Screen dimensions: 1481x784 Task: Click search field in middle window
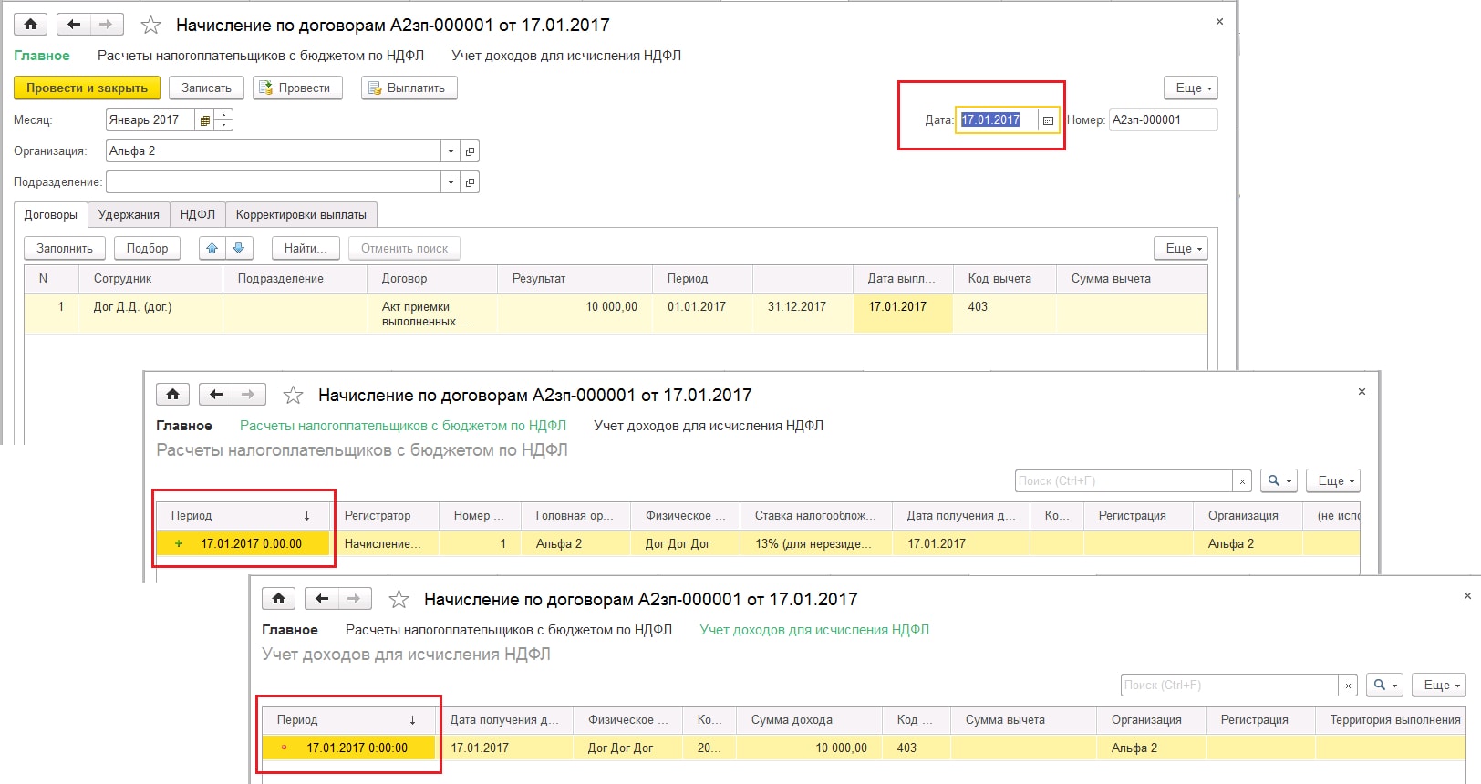tap(1124, 480)
